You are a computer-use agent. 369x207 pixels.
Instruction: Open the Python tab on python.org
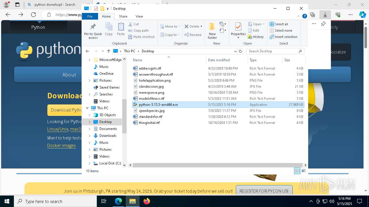point(38,27)
